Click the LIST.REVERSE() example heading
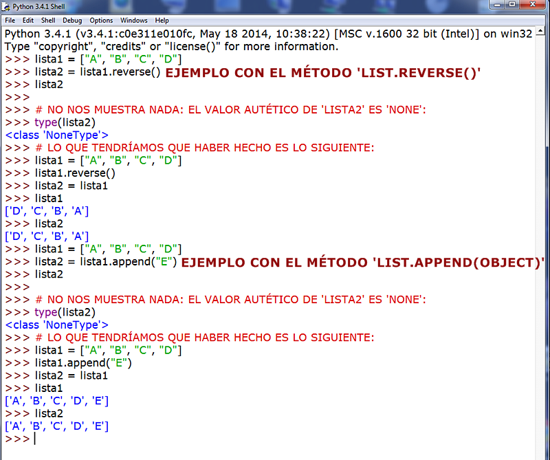 (x=323, y=73)
